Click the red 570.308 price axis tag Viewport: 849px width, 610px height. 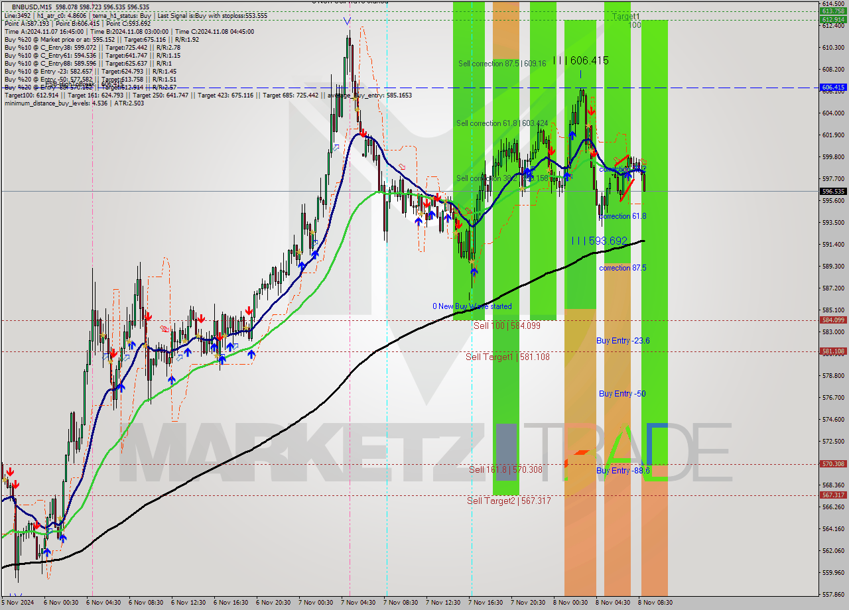(833, 464)
